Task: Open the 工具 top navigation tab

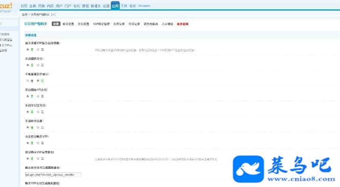Action: point(124,6)
